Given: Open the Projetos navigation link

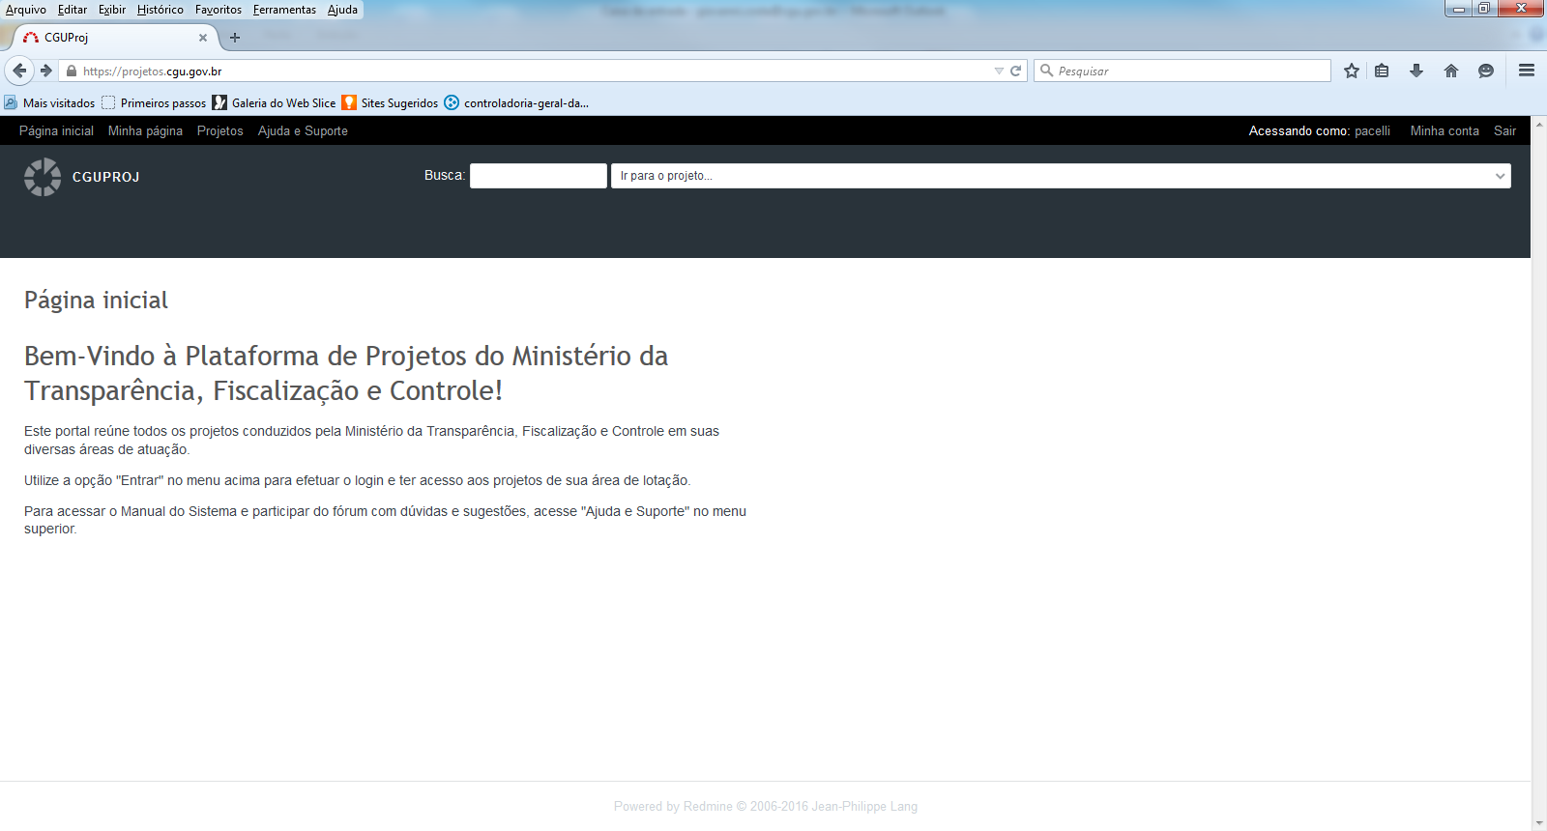Looking at the screenshot, I should pos(219,131).
